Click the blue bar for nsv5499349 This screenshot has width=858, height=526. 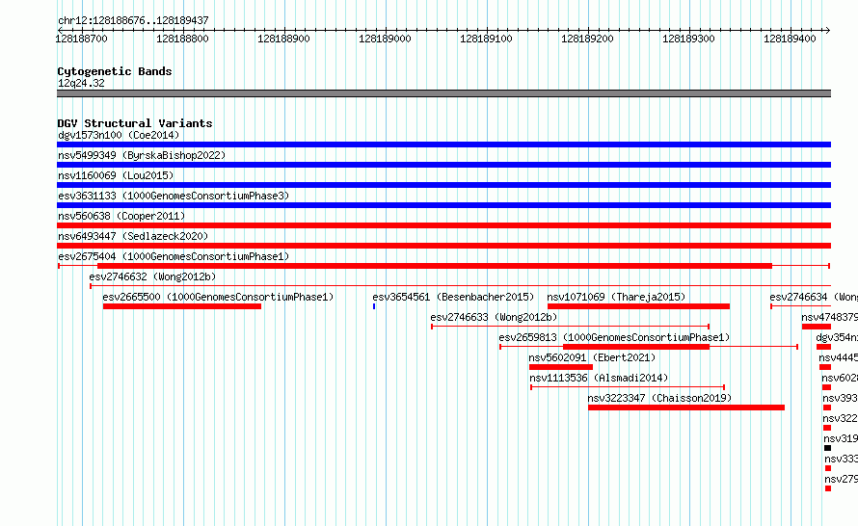point(443,165)
